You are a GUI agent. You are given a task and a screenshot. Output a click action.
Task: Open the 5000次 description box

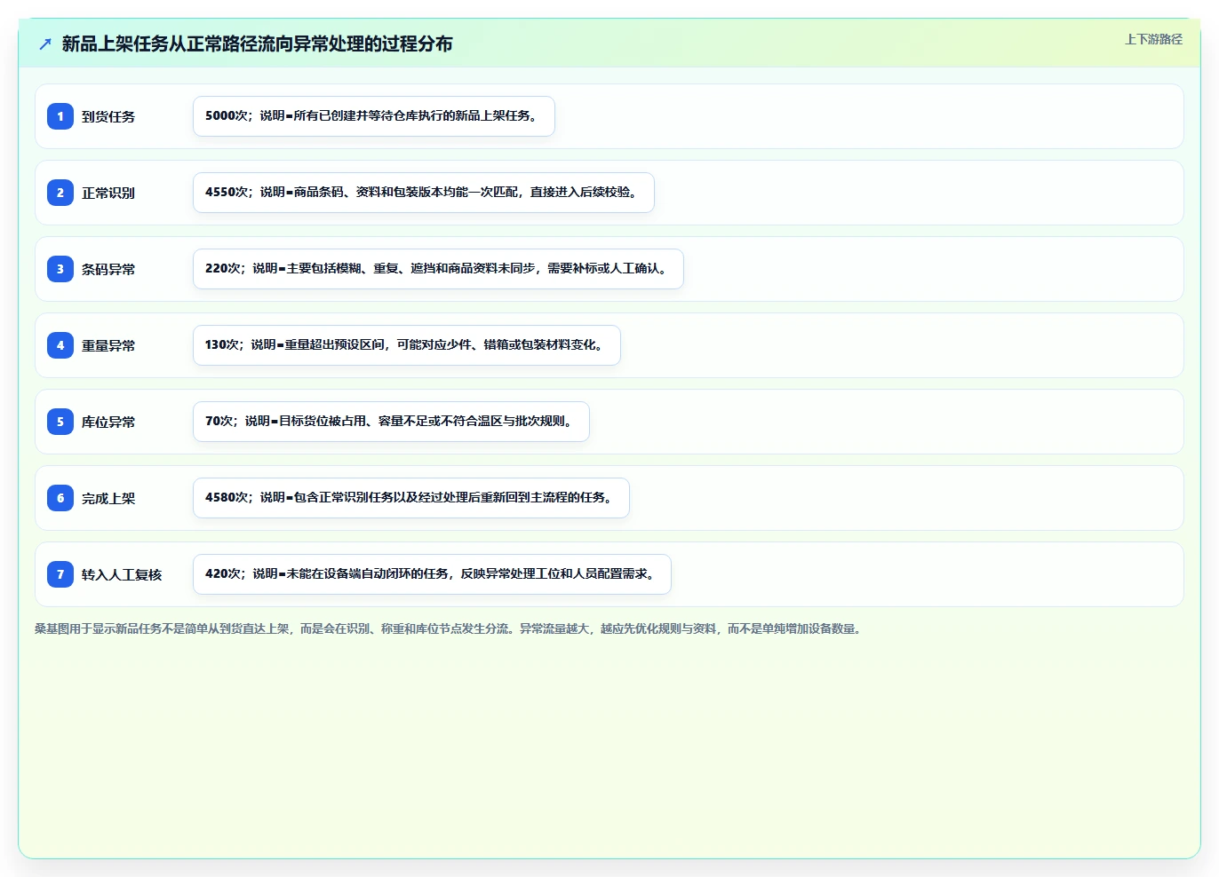click(x=374, y=116)
